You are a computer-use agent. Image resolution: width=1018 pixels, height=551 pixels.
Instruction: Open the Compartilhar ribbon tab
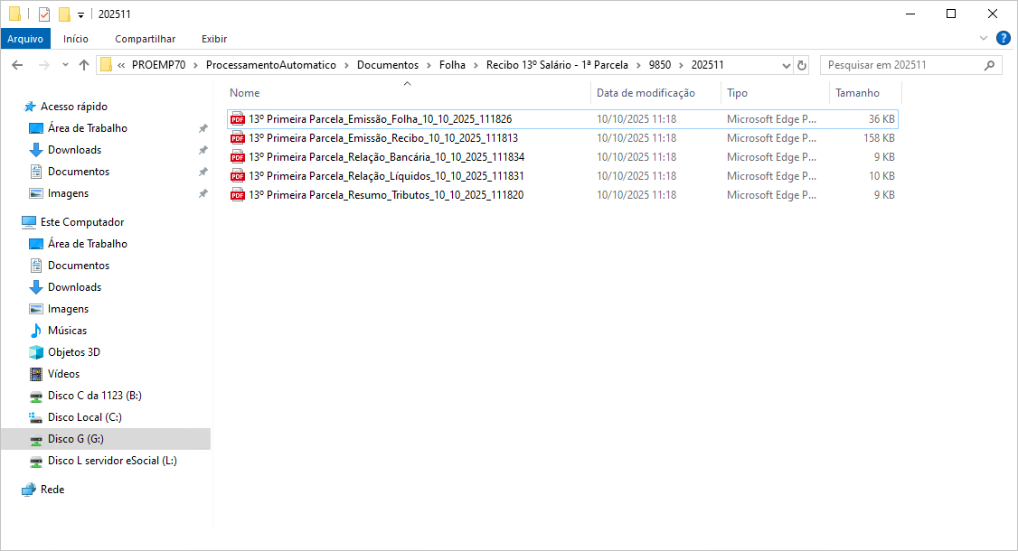145,39
